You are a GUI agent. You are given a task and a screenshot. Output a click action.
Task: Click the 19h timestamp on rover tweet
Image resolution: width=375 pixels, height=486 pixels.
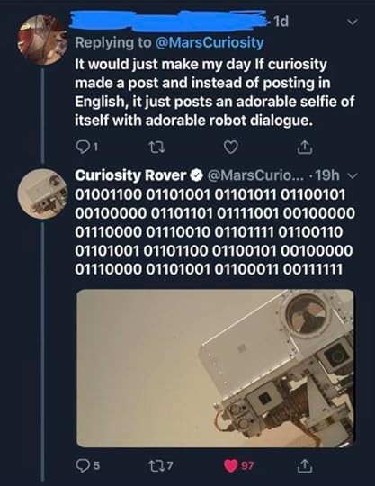click(328, 175)
